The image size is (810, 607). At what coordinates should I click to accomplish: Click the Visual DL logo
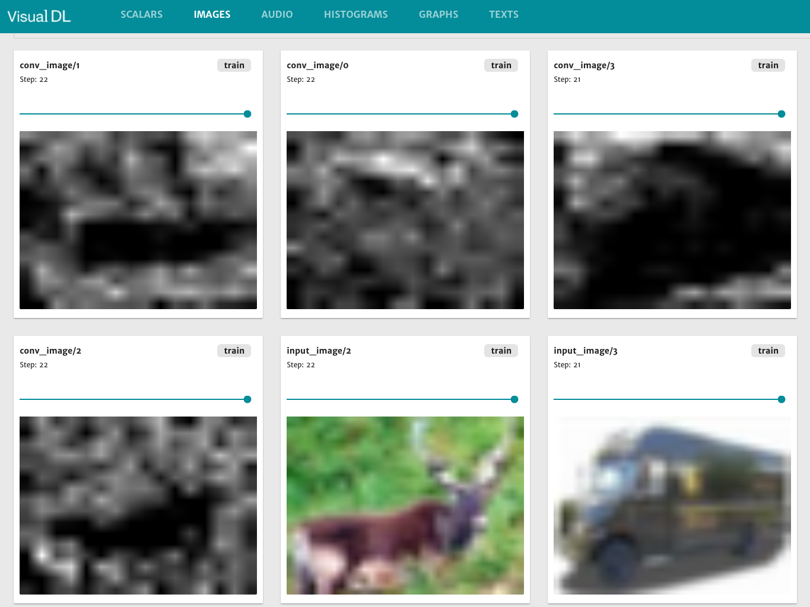tap(38, 16)
